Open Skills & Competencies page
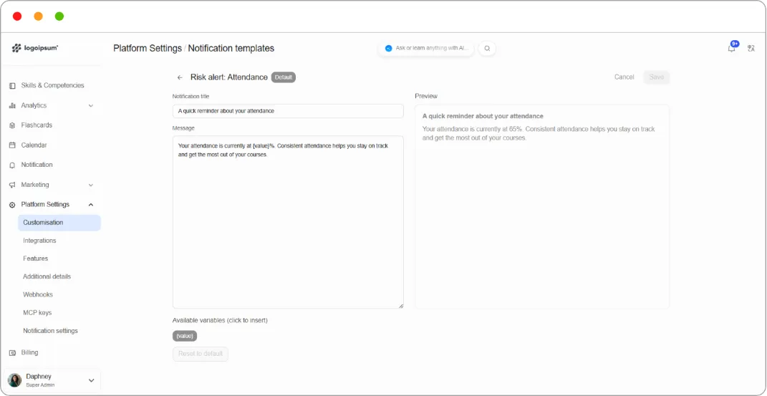 [x=52, y=85]
